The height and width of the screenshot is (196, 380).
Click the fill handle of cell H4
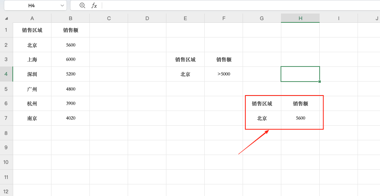click(x=319, y=82)
